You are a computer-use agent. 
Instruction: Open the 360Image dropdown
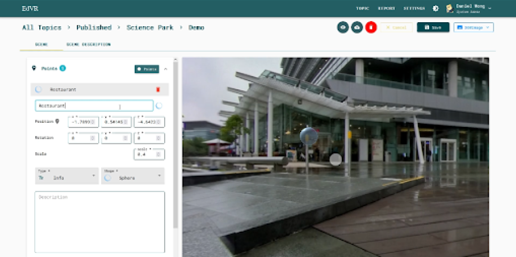point(473,28)
